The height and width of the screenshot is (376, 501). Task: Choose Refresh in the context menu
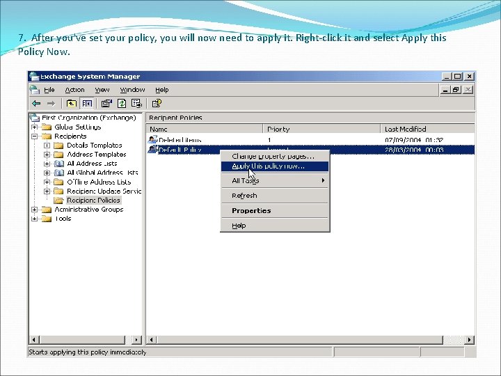coord(275,196)
